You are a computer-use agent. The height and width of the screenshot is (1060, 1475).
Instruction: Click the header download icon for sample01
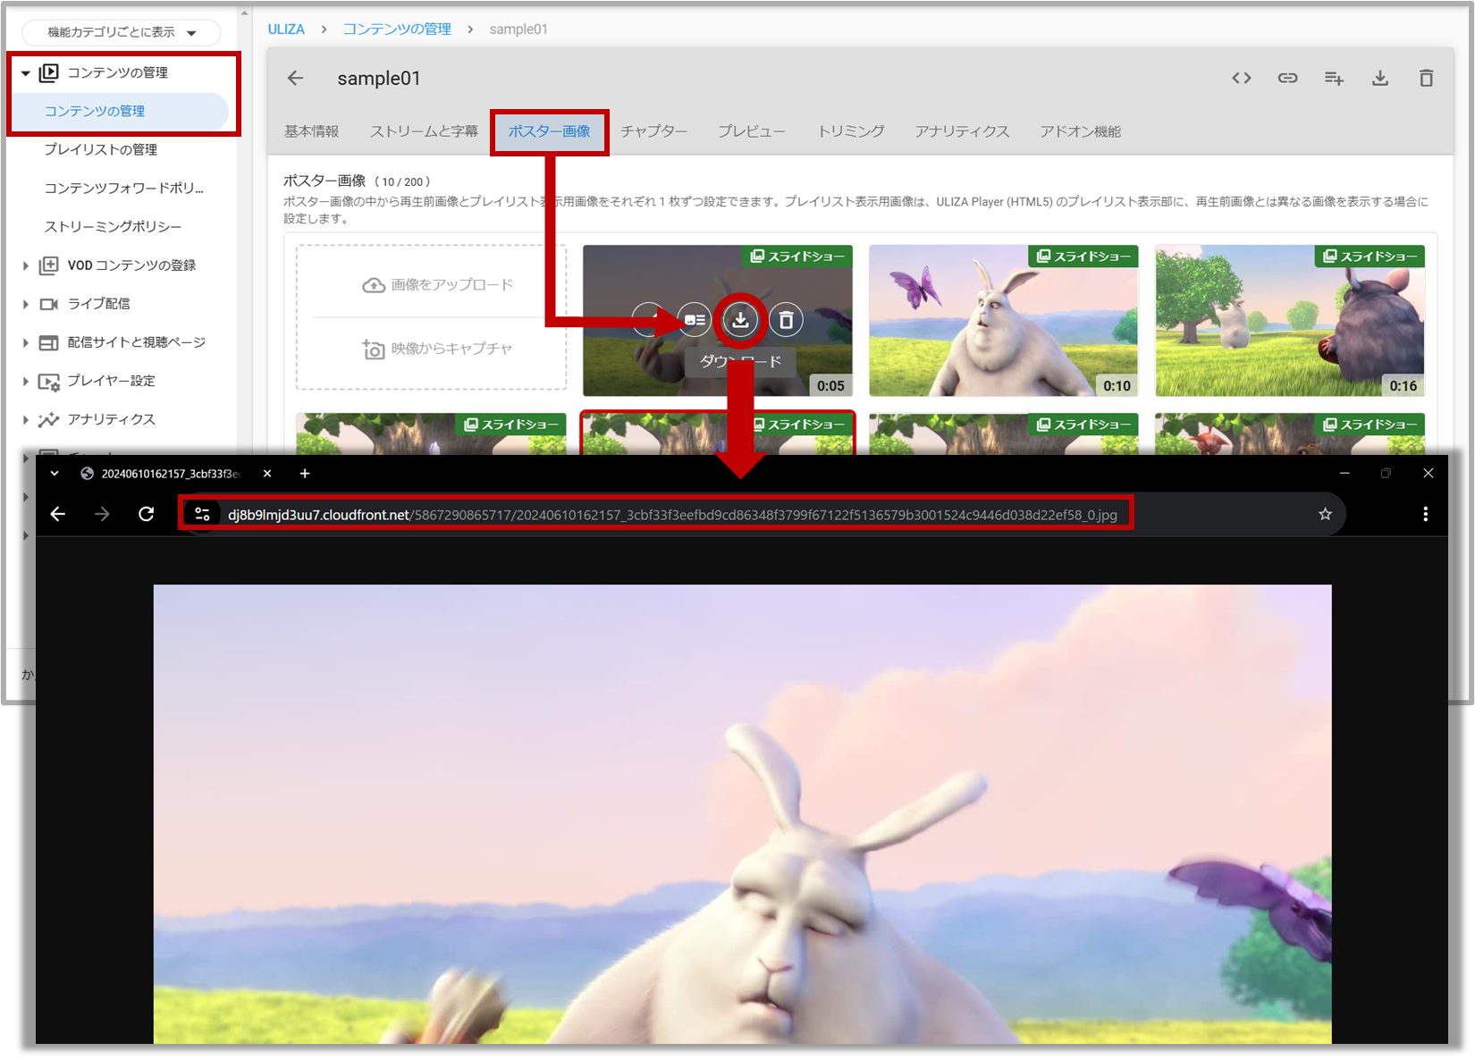pyautogui.click(x=1380, y=79)
